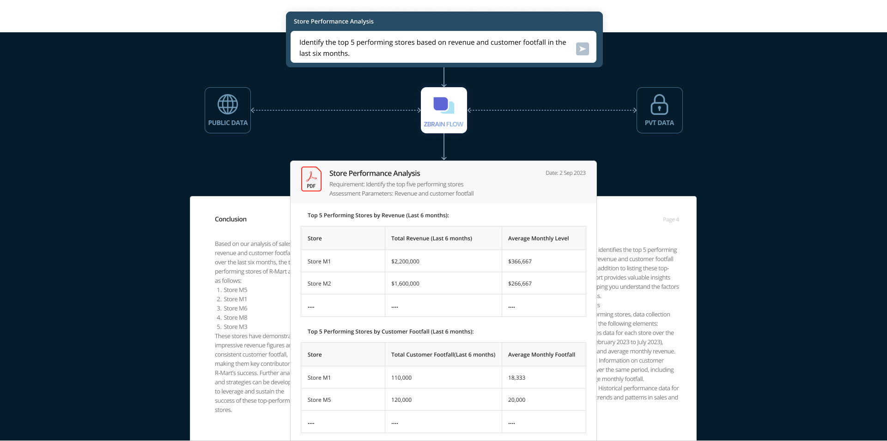Click Store M2 in revenue table
Image resolution: width=887 pixels, height=441 pixels.
[319, 284]
